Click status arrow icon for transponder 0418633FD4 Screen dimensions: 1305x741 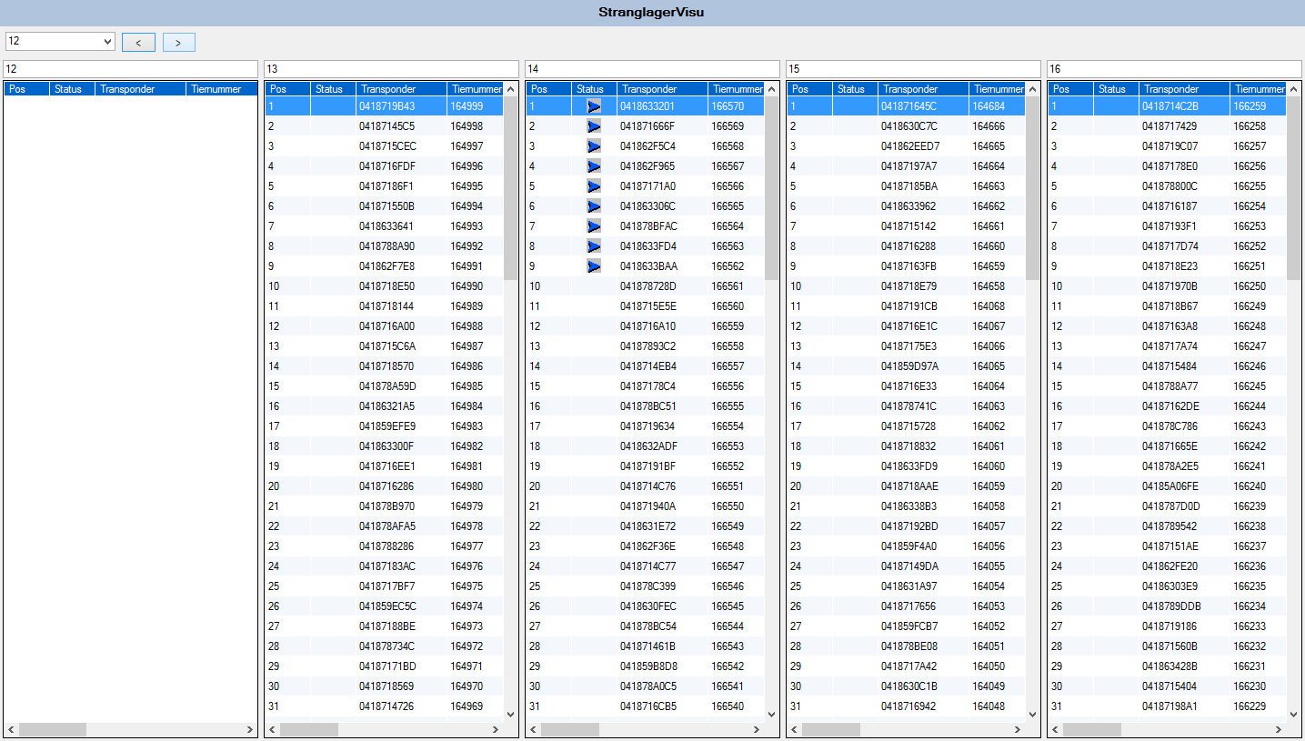click(594, 246)
